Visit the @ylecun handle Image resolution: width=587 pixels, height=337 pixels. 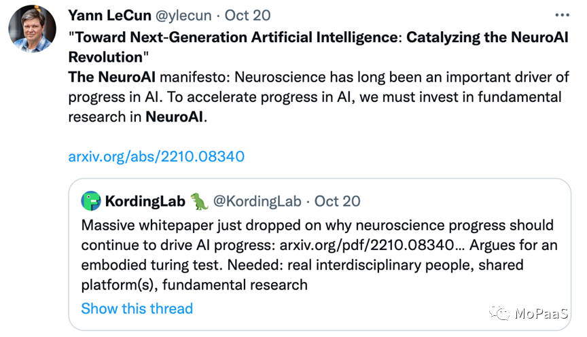(x=196, y=15)
